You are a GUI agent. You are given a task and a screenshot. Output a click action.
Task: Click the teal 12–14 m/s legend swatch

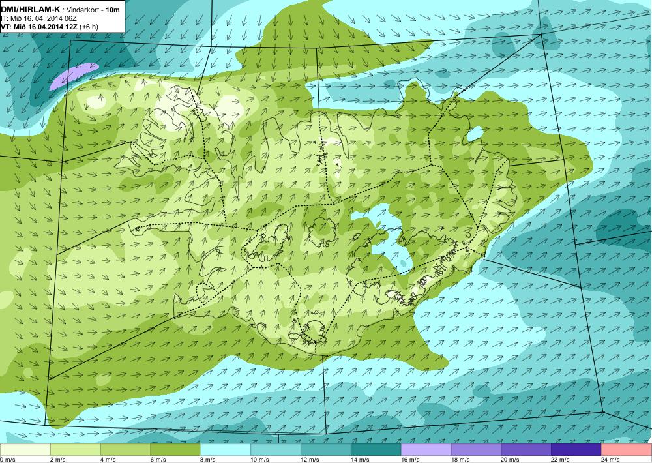click(x=325, y=450)
